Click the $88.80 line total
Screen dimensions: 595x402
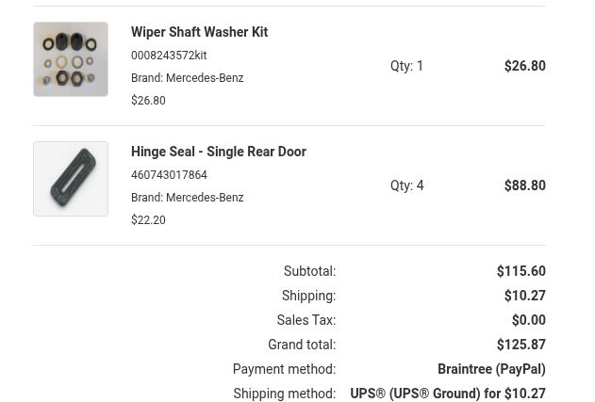click(x=524, y=185)
